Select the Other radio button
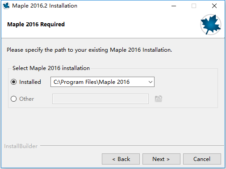The image size is (226, 169). point(13,99)
